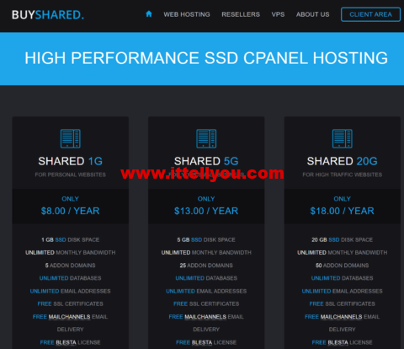This screenshot has width=404, height=349.
Task: Select the Shared 1G plan title
Action: click(x=71, y=161)
